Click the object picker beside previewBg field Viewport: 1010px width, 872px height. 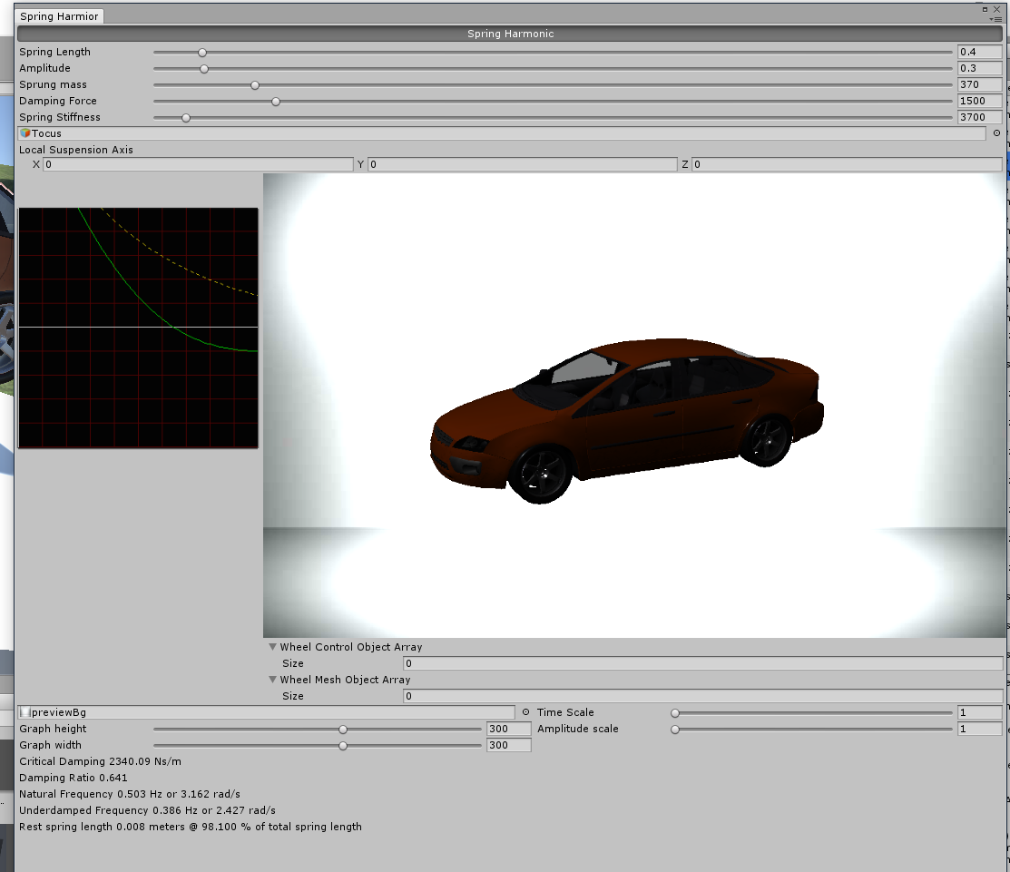pyautogui.click(x=525, y=712)
